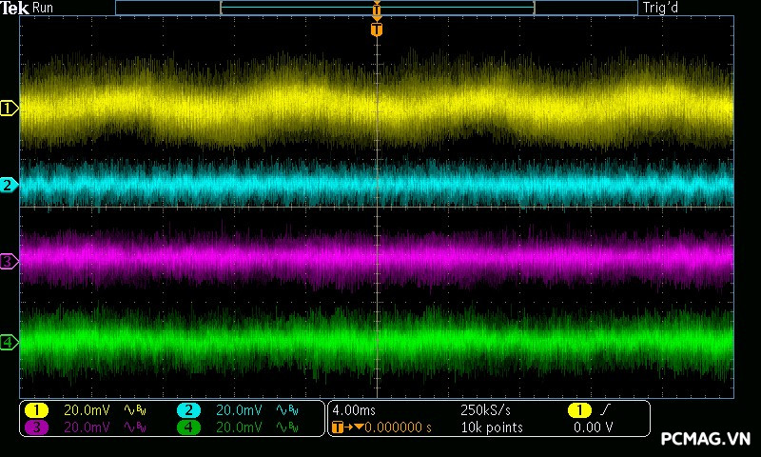Click the yellow channel 1 ground marker
761x457 pixels.
pyautogui.click(x=9, y=109)
